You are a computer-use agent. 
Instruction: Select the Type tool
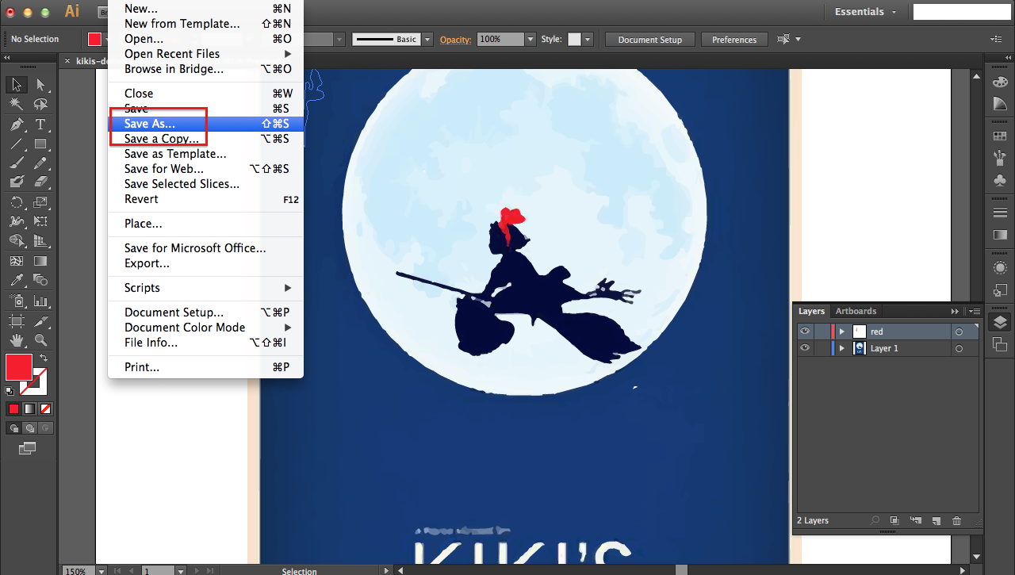point(40,125)
